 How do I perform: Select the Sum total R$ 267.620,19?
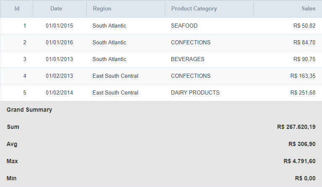(x=296, y=127)
